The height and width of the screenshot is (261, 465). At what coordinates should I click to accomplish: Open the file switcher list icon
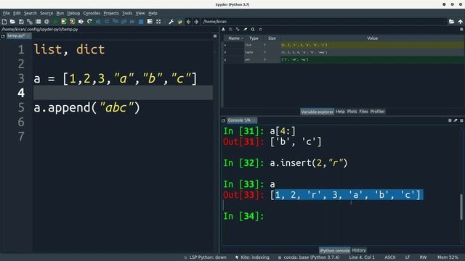click(38, 22)
